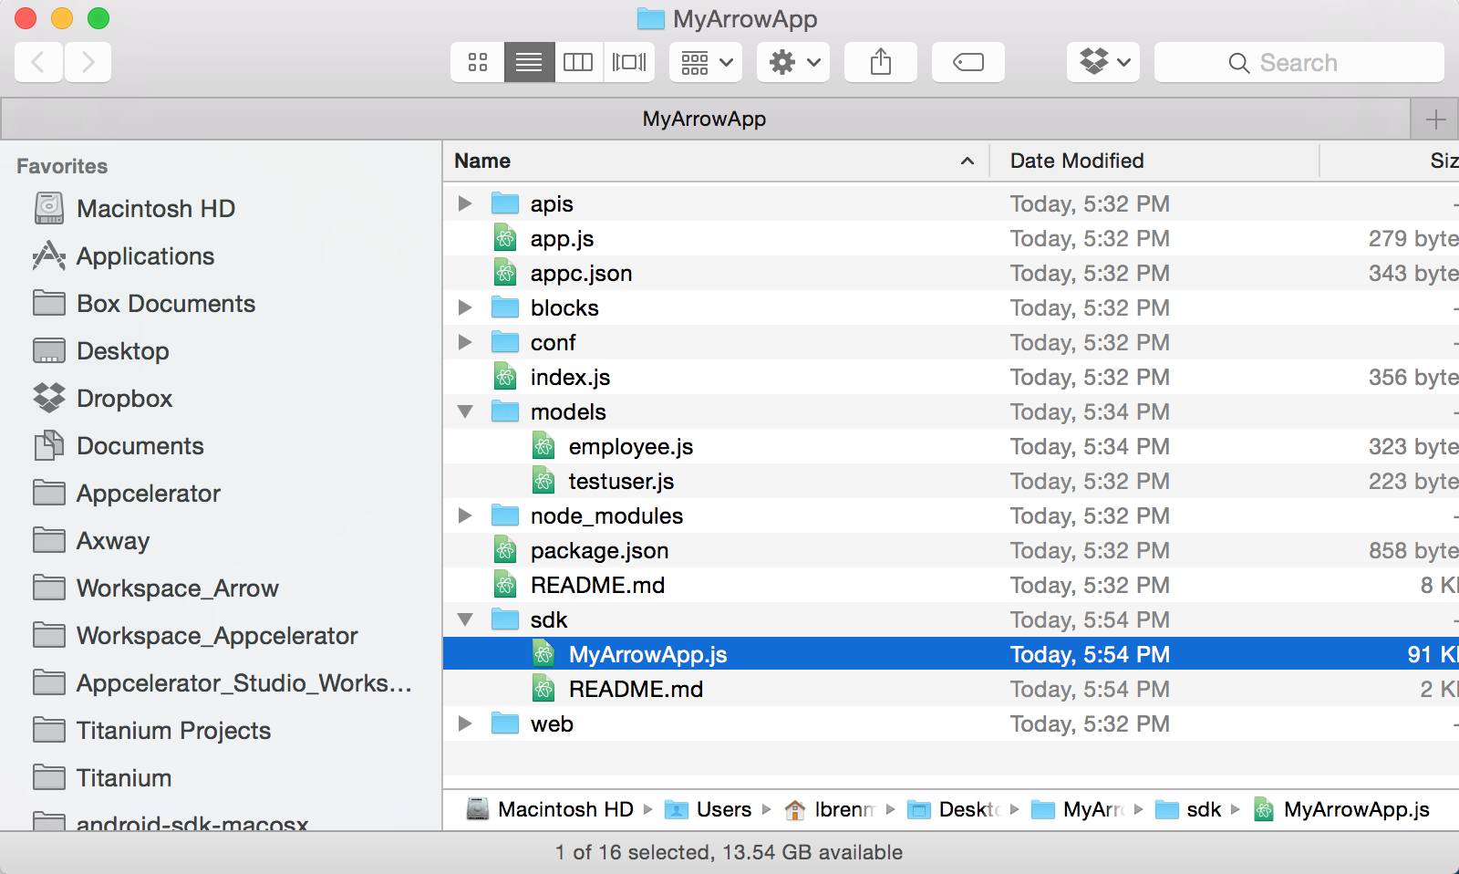Click the MyArrowApp folder in path bar
Viewport: 1459px width, 874px height.
click(1078, 809)
